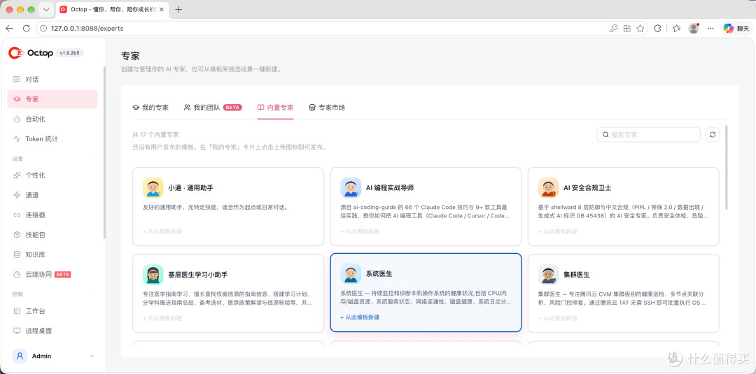
Task: Open 工作台 in the sidebar
Action: coord(52,311)
